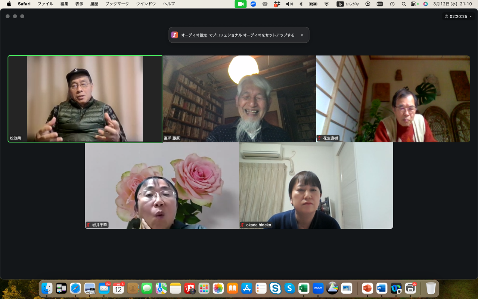Open the Dropbox menu bar icon

pos(277,4)
